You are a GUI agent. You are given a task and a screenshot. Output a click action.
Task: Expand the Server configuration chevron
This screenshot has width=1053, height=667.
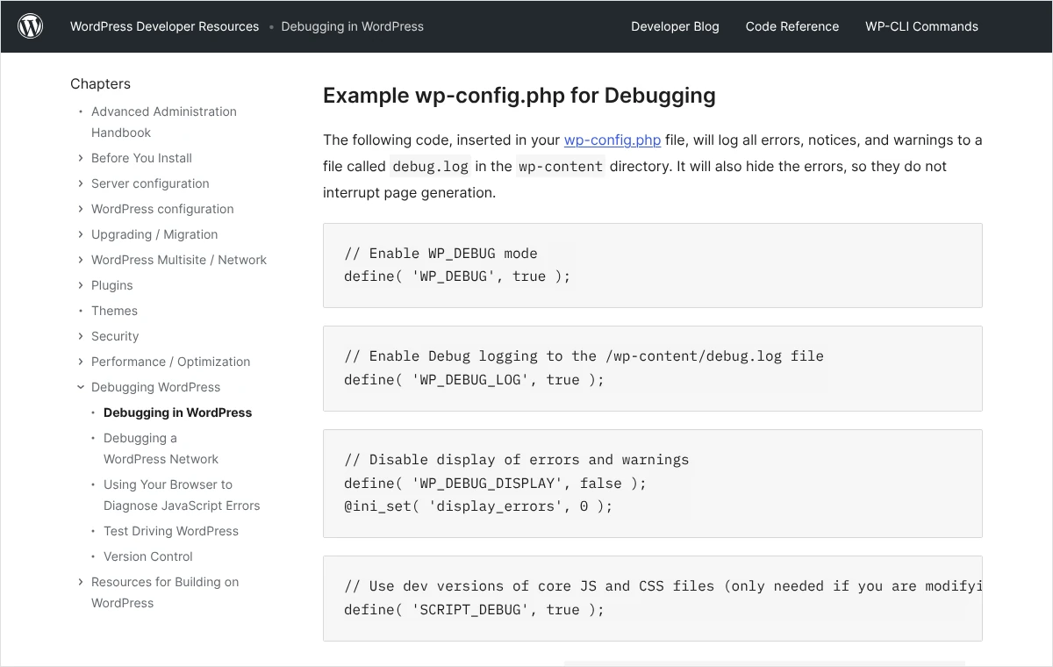click(81, 183)
